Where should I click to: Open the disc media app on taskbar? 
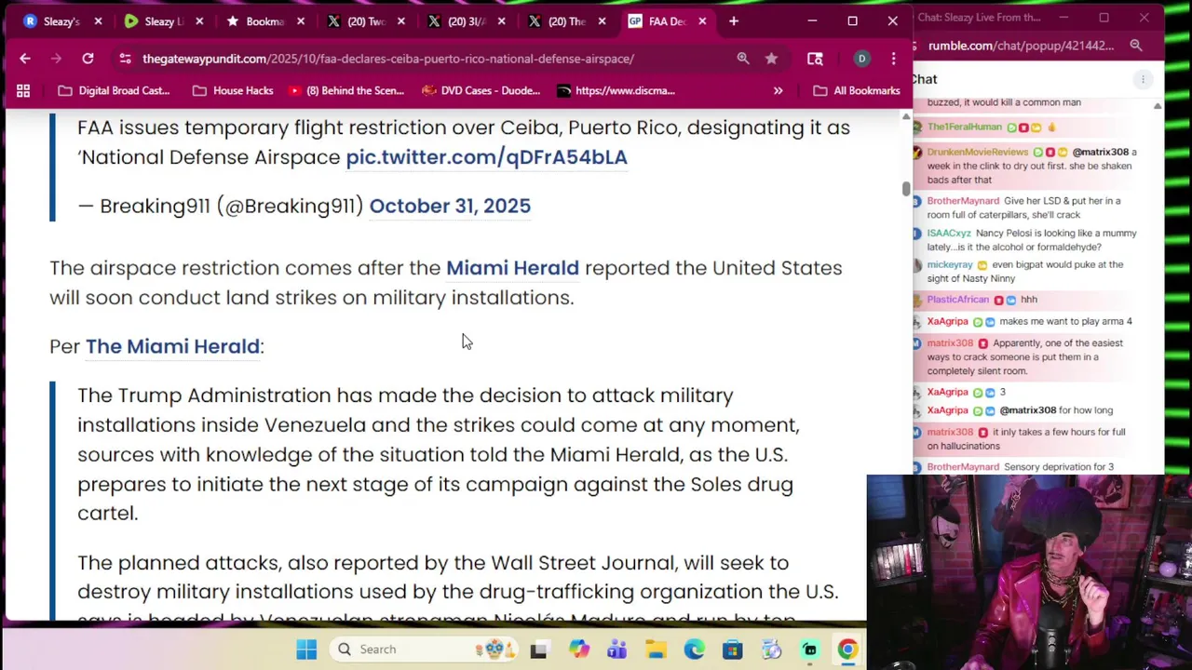click(771, 650)
